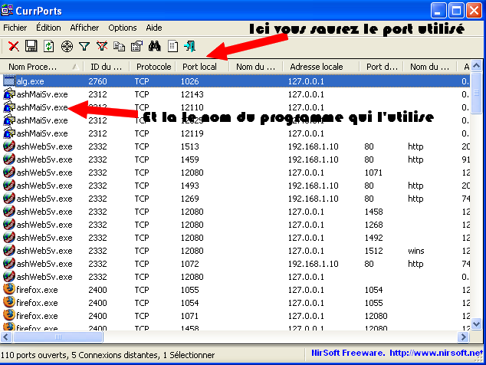Clear filters with the crossed-out funnel icon
Screen dimensions: 486x365
click(102, 46)
